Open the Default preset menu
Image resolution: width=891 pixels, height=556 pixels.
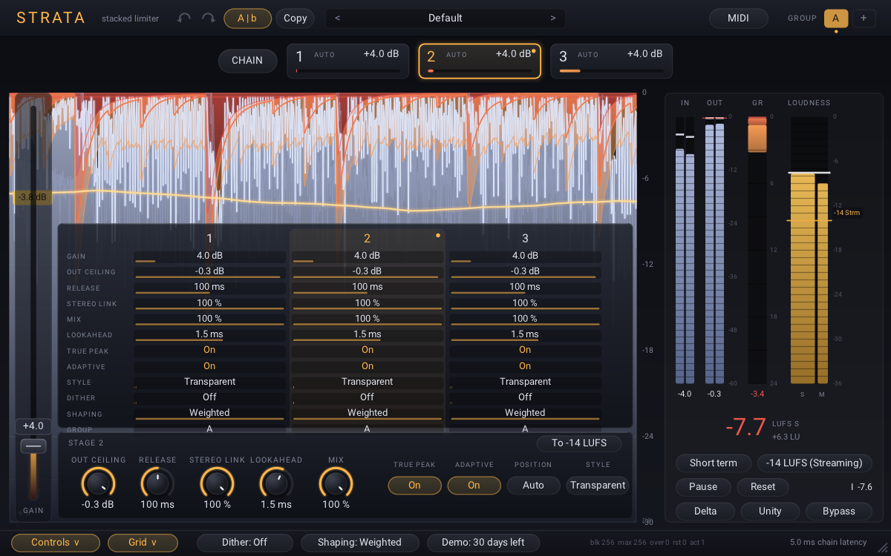[446, 18]
